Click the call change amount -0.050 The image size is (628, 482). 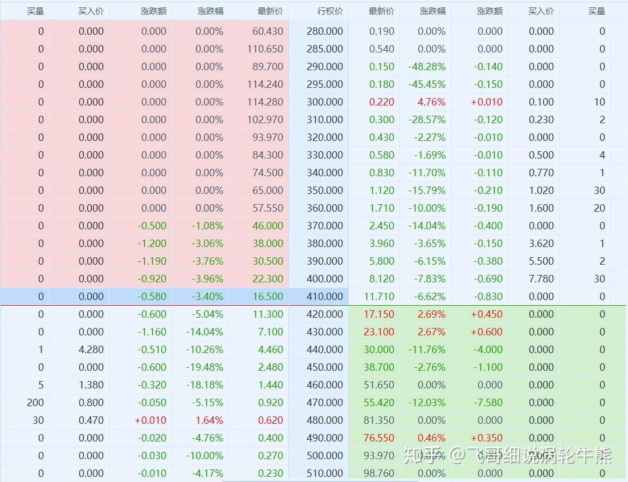pos(152,402)
